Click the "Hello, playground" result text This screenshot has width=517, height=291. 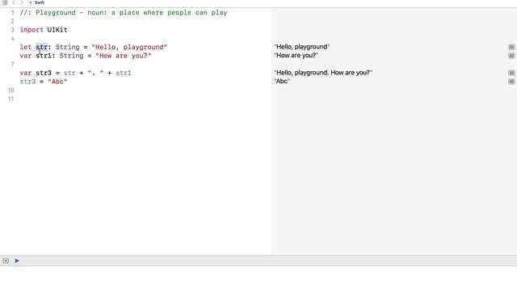coord(301,47)
